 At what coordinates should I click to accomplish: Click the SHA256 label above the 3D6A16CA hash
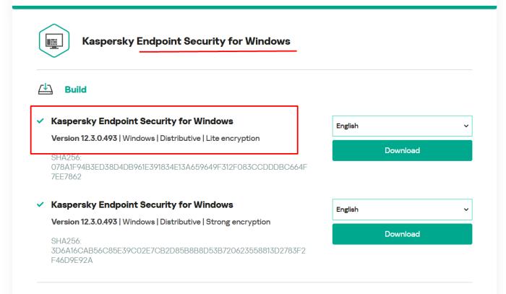pyautogui.click(x=66, y=241)
